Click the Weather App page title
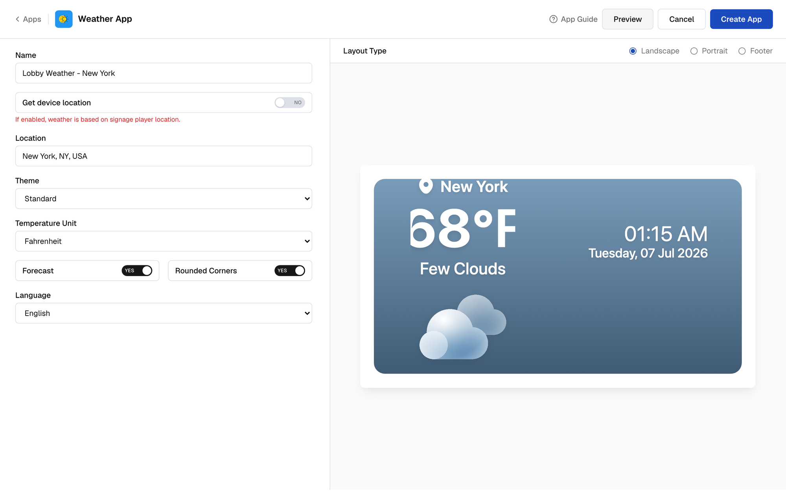 click(105, 19)
